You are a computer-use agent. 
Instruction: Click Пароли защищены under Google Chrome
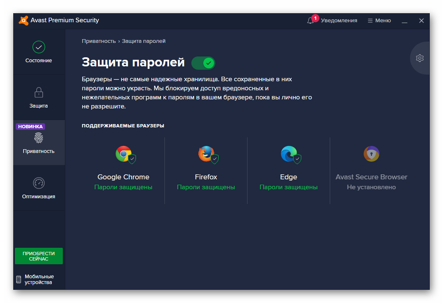(123, 187)
